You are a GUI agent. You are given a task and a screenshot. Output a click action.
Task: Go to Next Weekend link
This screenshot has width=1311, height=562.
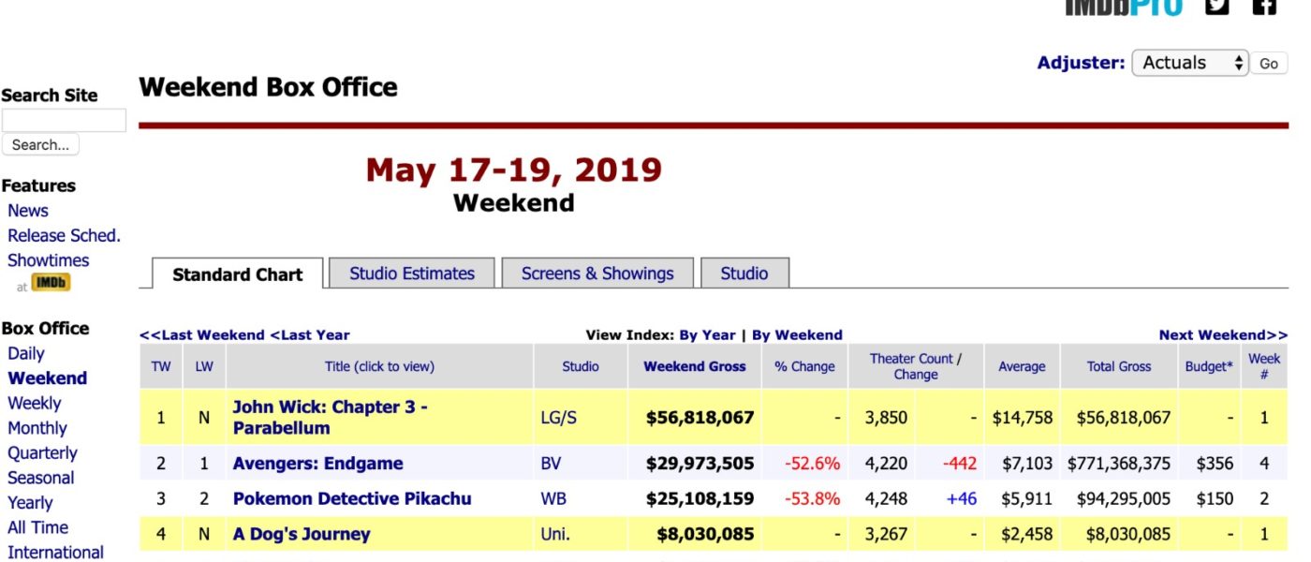[1223, 334]
